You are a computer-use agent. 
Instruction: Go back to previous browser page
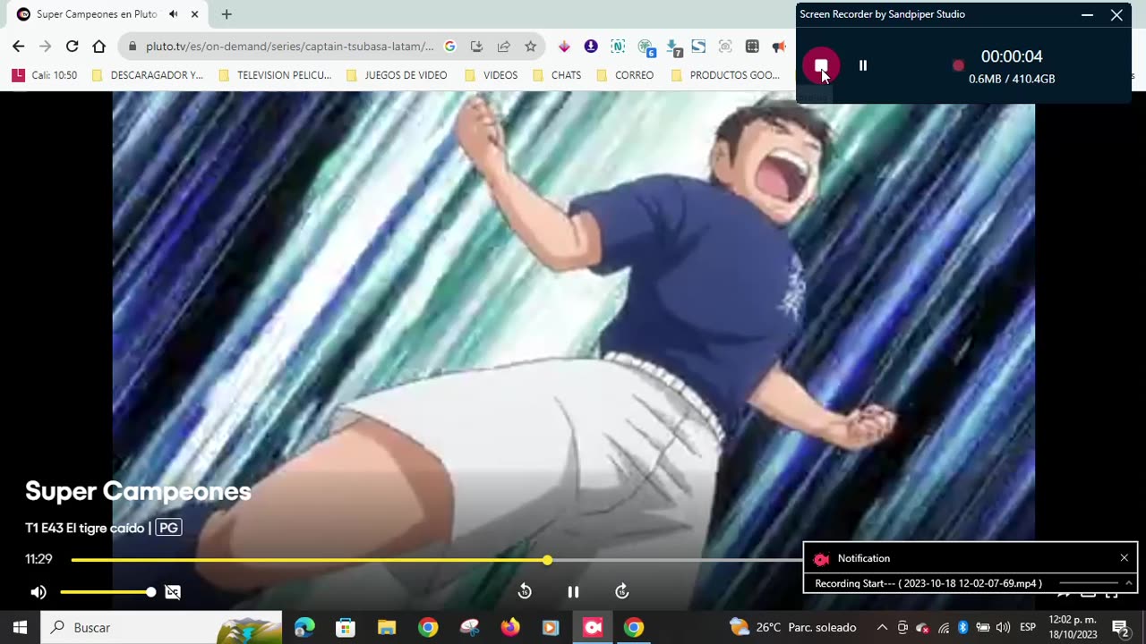coord(18,47)
